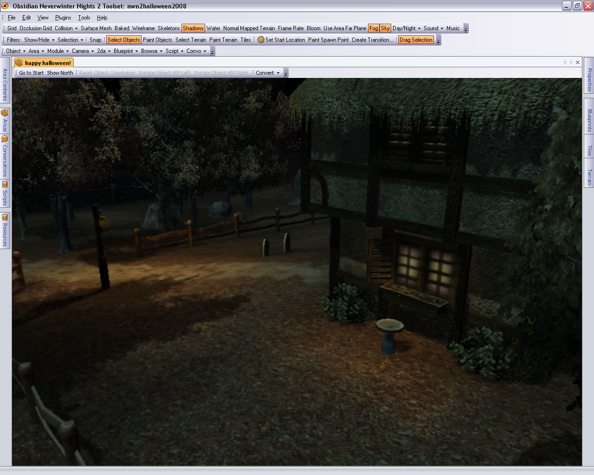
Task: Turn off Fog rendering
Action: pos(374,28)
